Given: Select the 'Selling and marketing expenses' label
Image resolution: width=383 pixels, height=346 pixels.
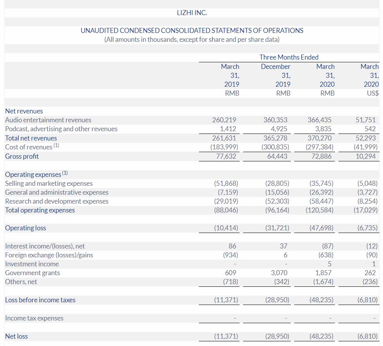Looking at the screenshot, I should click(x=49, y=183).
